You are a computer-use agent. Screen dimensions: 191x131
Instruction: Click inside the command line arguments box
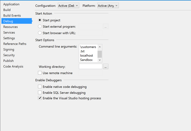tap(88, 53)
